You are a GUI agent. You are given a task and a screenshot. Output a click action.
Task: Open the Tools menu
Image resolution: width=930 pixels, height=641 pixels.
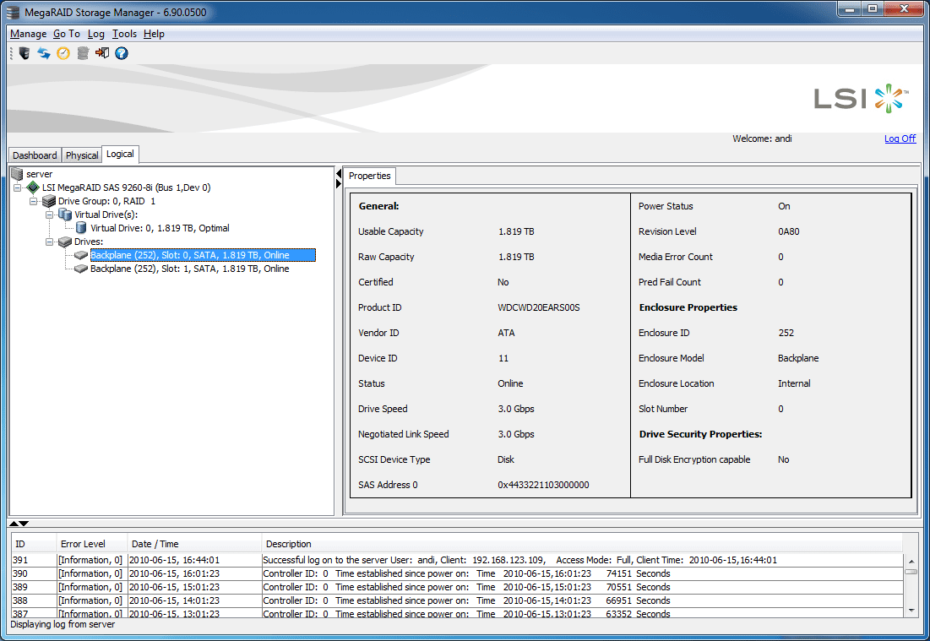124,34
